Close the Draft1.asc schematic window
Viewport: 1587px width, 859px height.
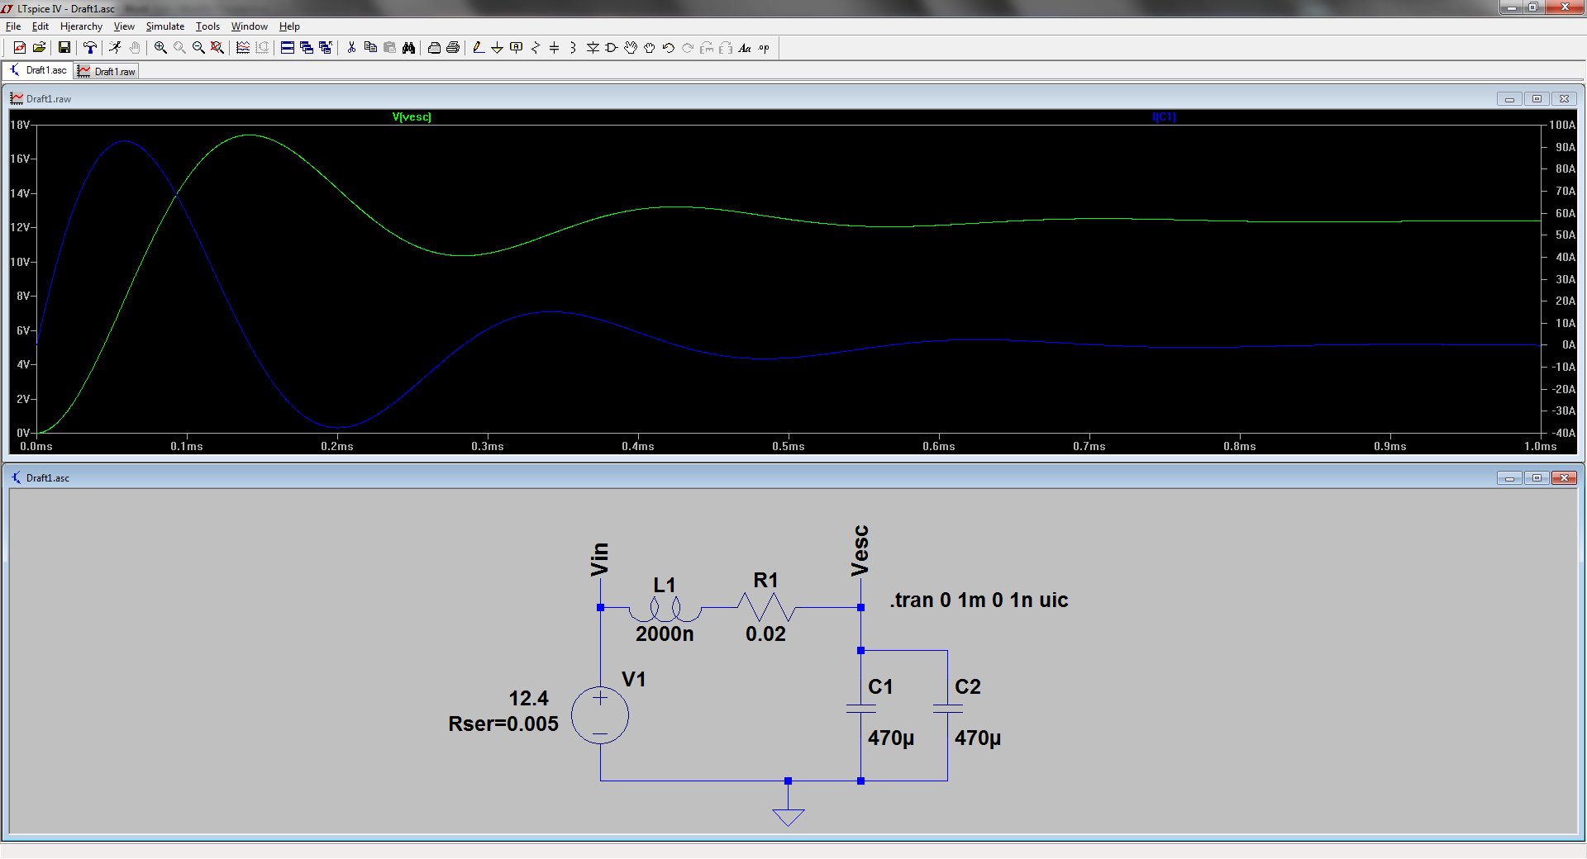tap(1564, 478)
